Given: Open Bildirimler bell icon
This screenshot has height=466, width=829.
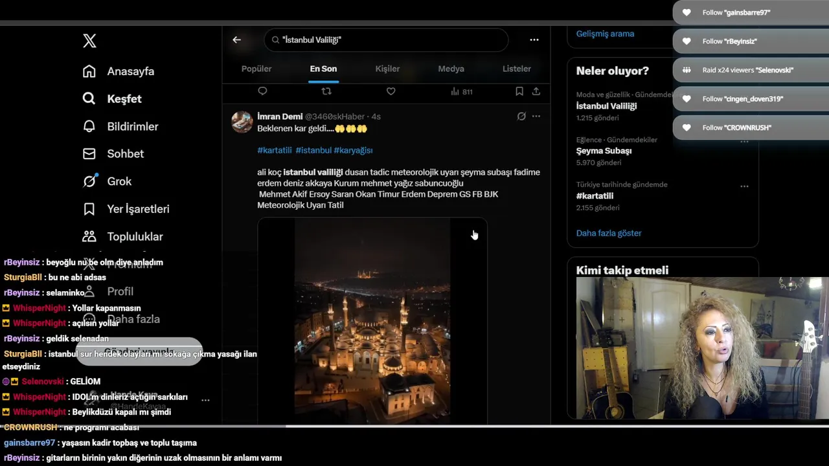Looking at the screenshot, I should (89, 126).
